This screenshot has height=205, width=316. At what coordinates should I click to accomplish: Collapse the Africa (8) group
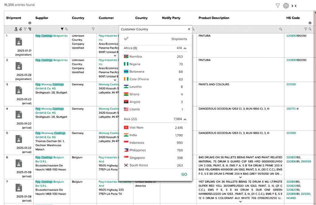click(185, 48)
